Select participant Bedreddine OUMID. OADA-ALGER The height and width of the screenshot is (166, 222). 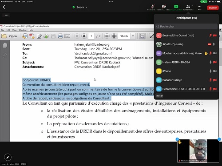coord(186,89)
